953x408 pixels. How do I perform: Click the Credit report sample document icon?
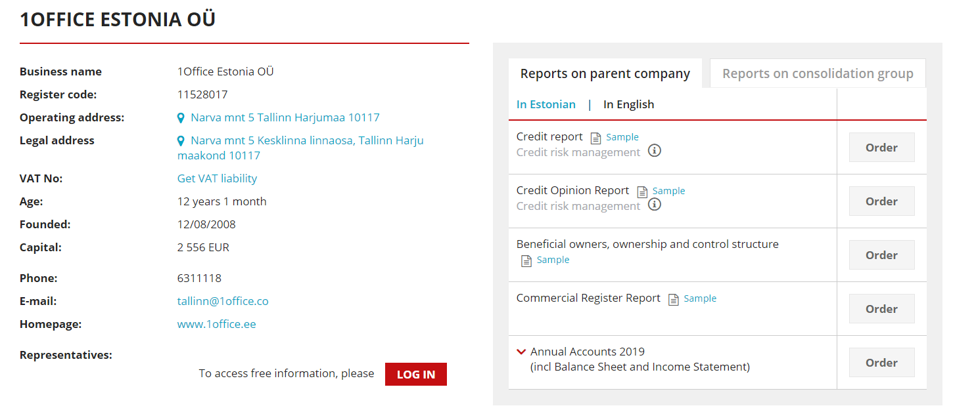595,138
